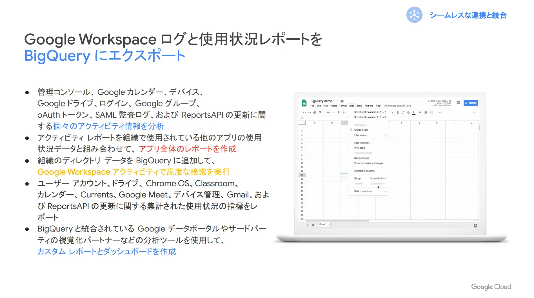The image size is (534, 298).
Task: Open the Edit menu
Action: 319,106
